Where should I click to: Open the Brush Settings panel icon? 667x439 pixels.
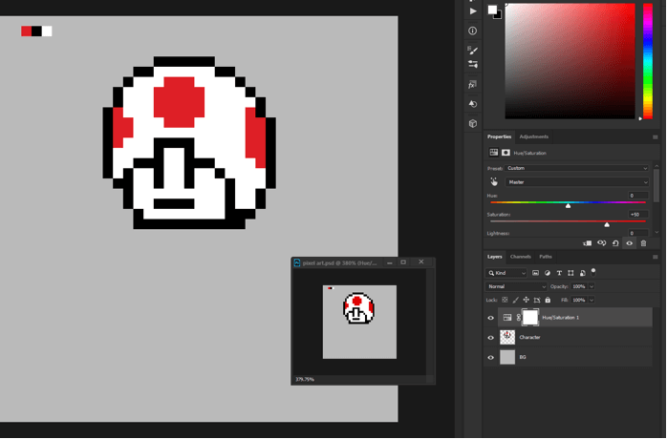pyautogui.click(x=473, y=51)
